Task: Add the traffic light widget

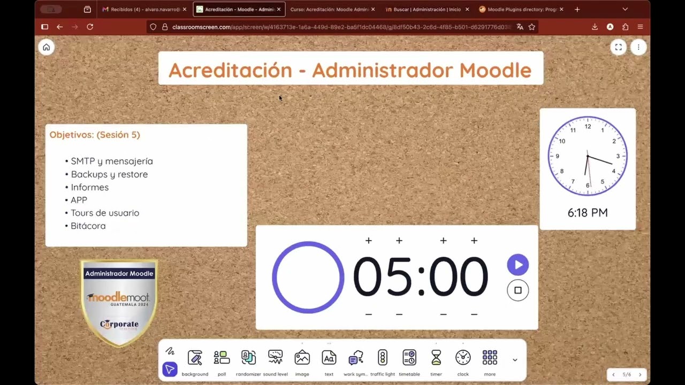Action: click(x=382, y=363)
